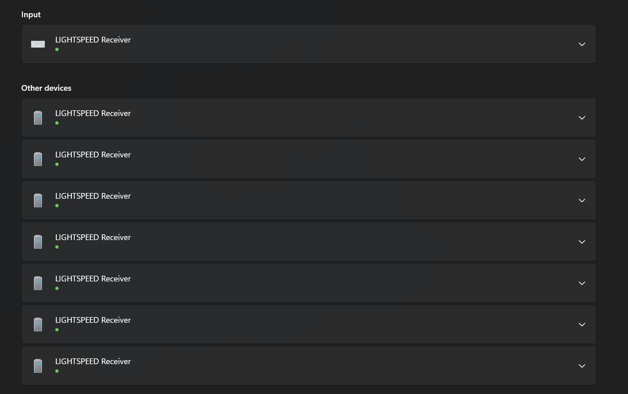Image resolution: width=628 pixels, height=394 pixels.
Task: Click the tower icon of the fifth Other devices entry
Action: (x=38, y=283)
